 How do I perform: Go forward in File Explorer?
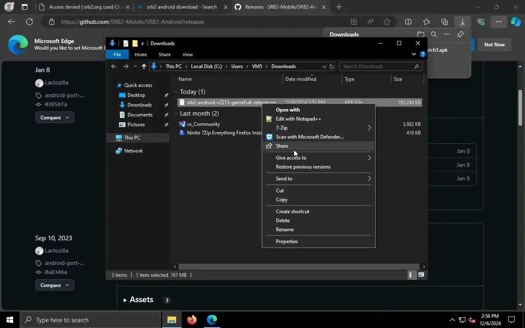click(x=126, y=66)
